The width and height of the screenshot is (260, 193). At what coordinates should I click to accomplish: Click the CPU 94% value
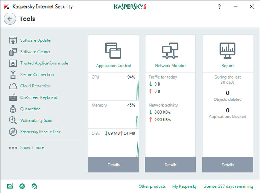pos(131,77)
